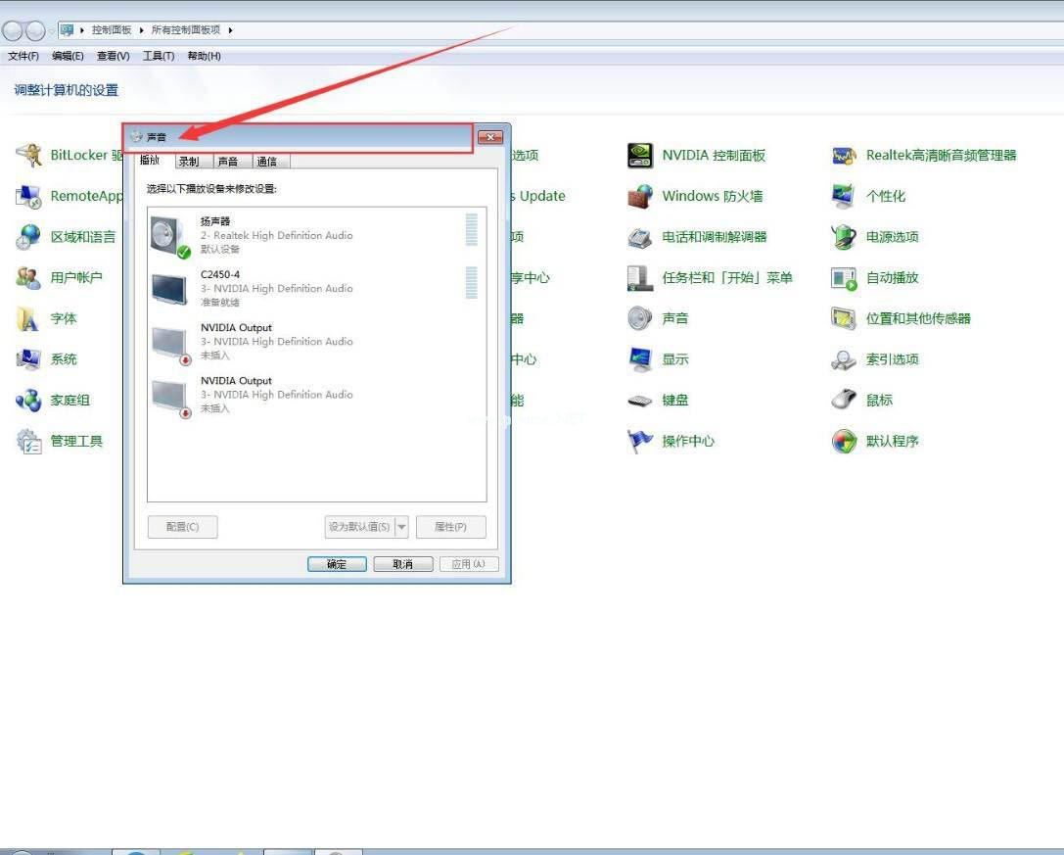Open the 鼠标 mouse icon
This screenshot has height=855, width=1064.
point(844,400)
